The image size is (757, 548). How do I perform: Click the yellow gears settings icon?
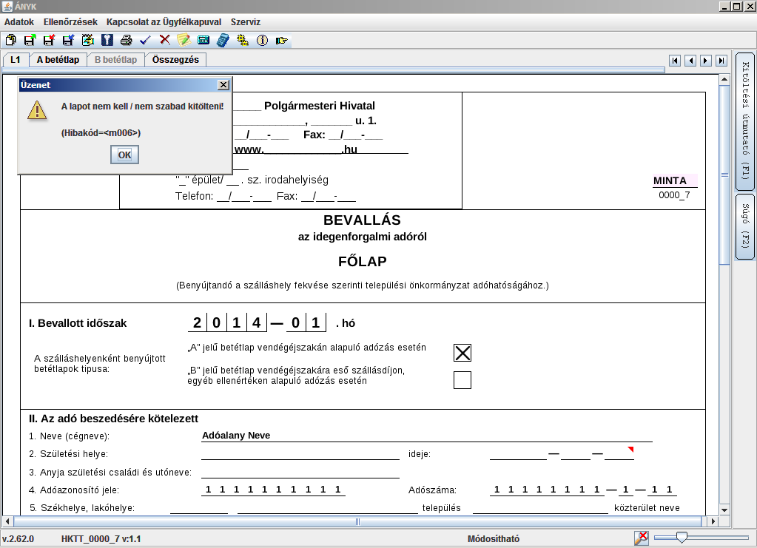(x=243, y=40)
